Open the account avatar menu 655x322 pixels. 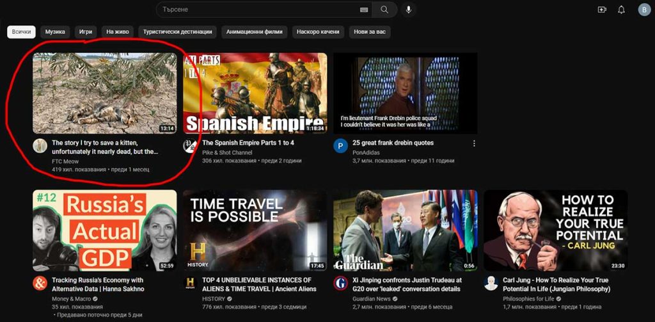tap(643, 10)
